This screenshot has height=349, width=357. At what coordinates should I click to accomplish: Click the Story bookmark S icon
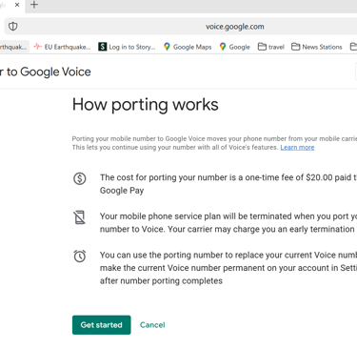click(102, 47)
